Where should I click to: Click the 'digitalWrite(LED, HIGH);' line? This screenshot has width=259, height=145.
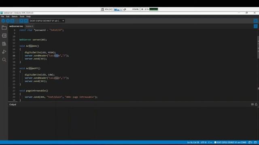pos(40,52)
